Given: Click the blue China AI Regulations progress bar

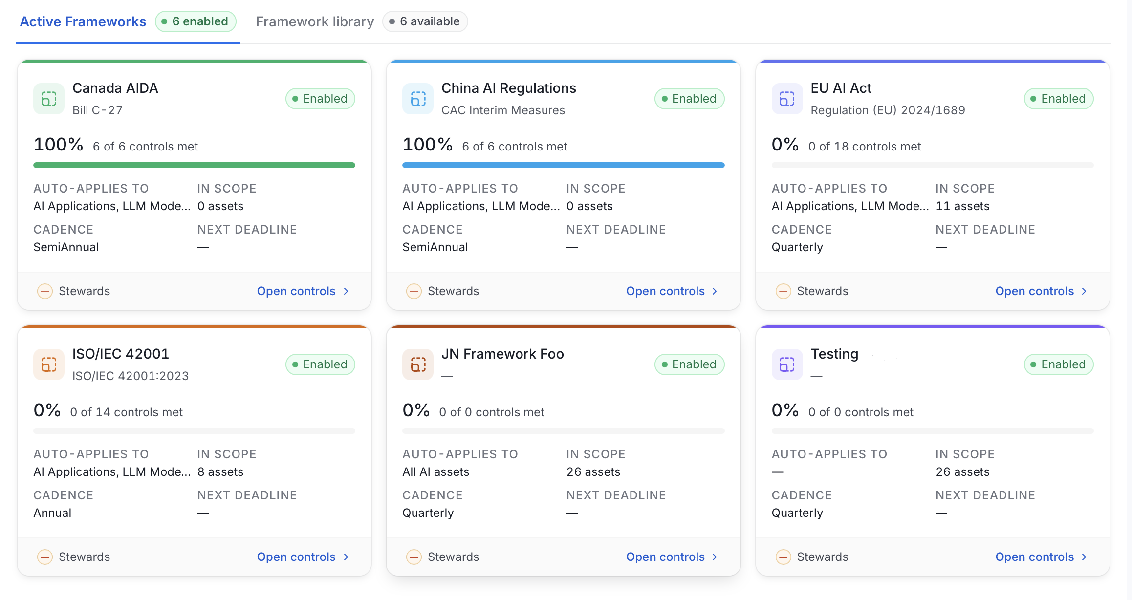Looking at the screenshot, I should (x=563, y=165).
